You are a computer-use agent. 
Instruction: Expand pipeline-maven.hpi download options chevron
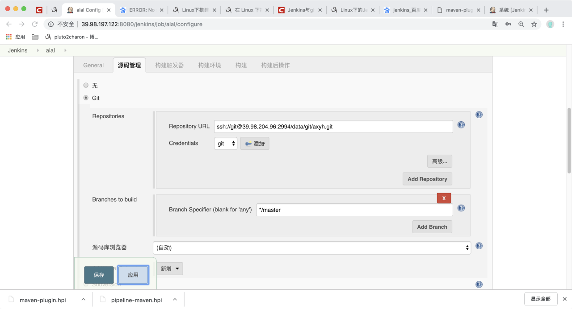(x=175, y=300)
